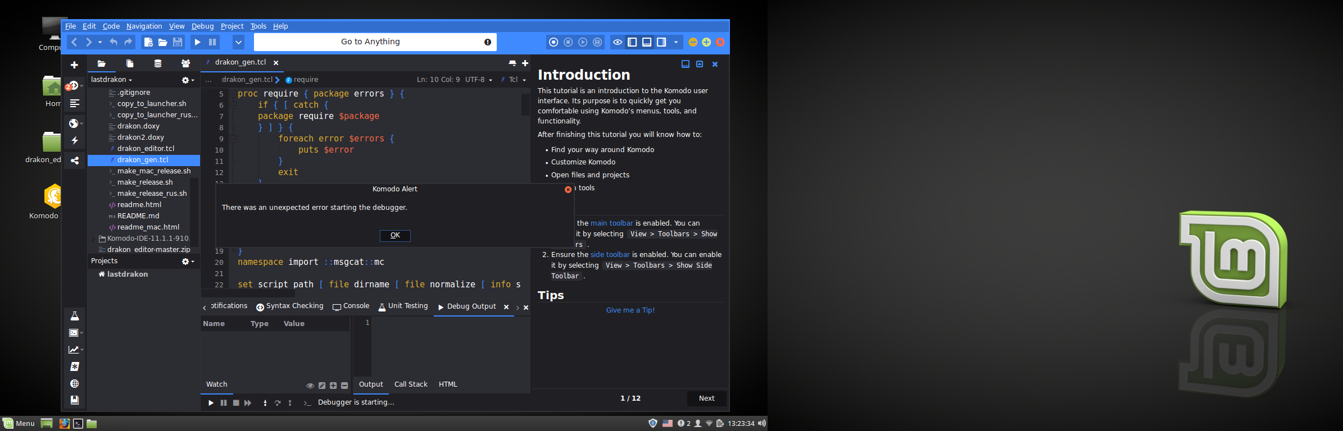1343x431 pixels.
Task: Click the Open File folder toolbar icon
Action: 163,42
